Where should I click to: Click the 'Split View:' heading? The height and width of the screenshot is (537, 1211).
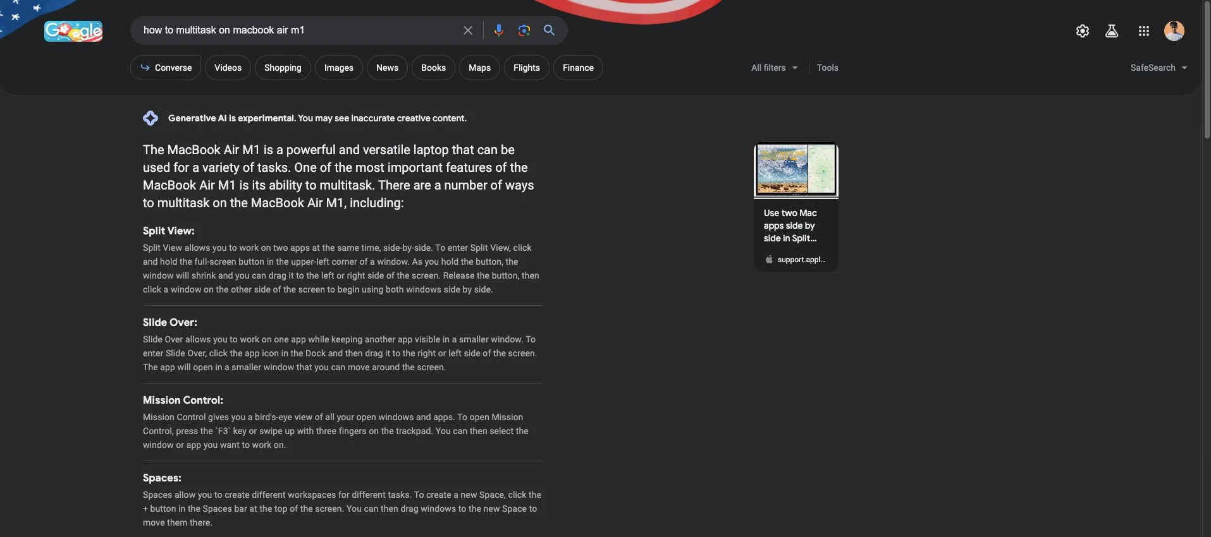click(x=168, y=231)
